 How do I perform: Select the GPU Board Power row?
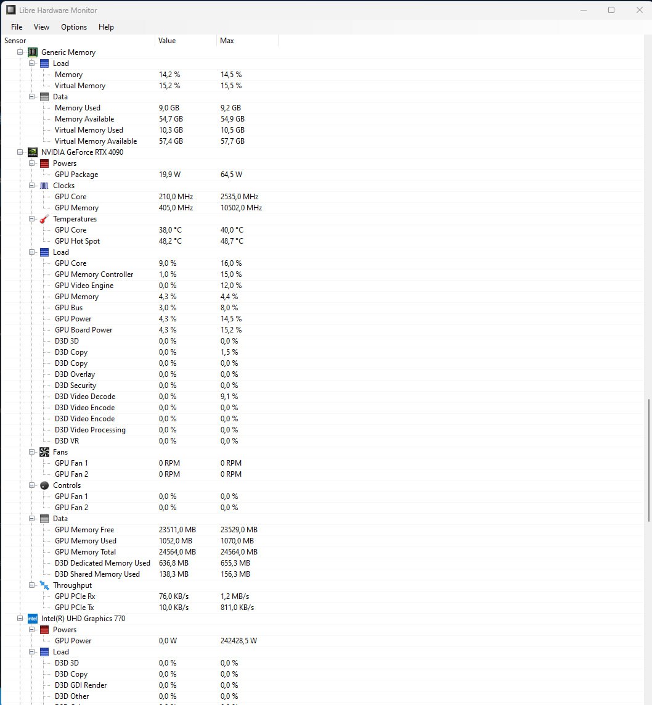(x=322, y=330)
